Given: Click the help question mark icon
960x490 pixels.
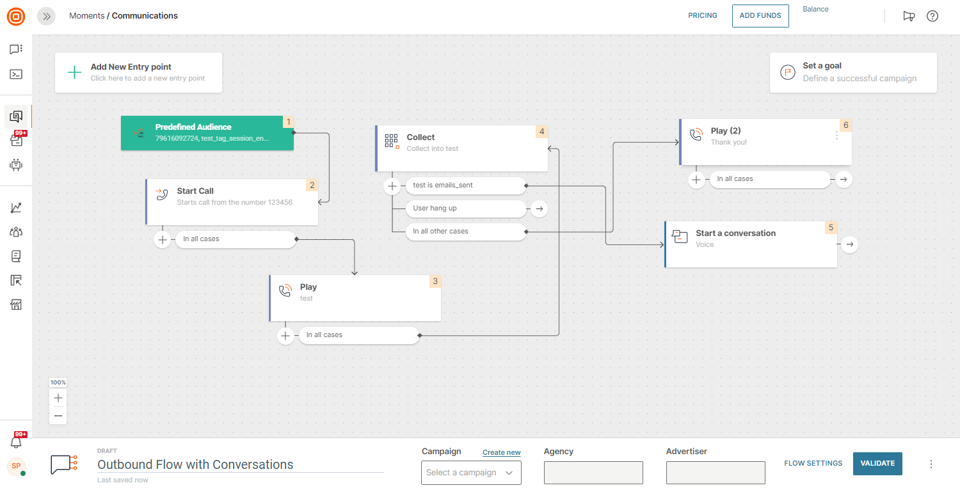Looking at the screenshot, I should pos(932,16).
